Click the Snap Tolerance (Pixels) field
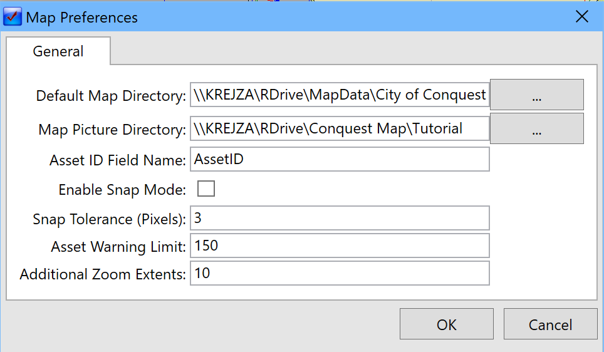Image resolution: width=604 pixels, height=352 pixels. pos(340,218)
